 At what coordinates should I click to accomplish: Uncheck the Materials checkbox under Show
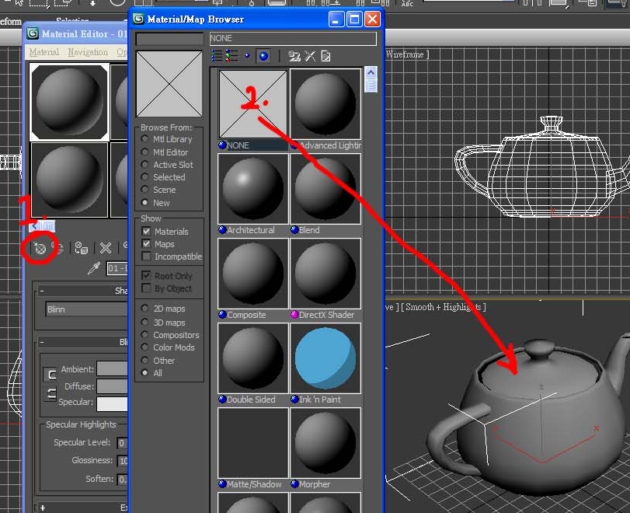pyautogui.click(x=146, y=232)
